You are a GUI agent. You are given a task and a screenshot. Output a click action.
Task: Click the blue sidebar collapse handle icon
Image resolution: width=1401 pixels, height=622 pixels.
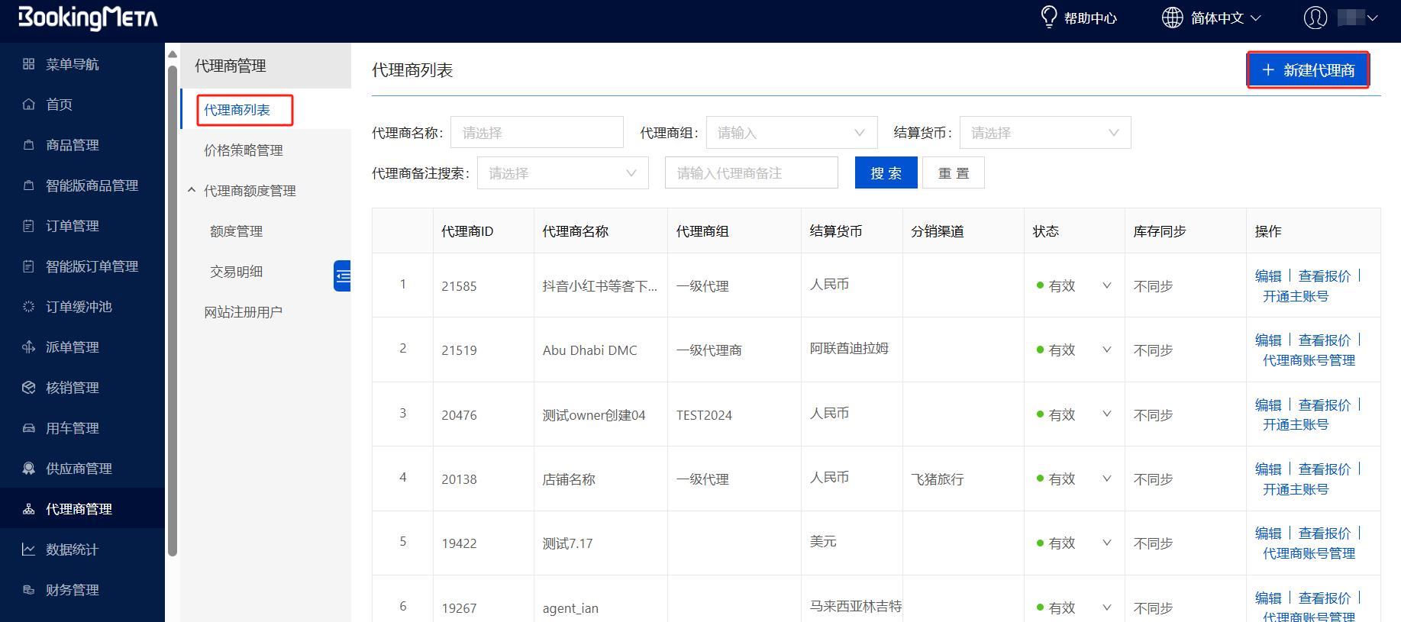coord(342,276)
